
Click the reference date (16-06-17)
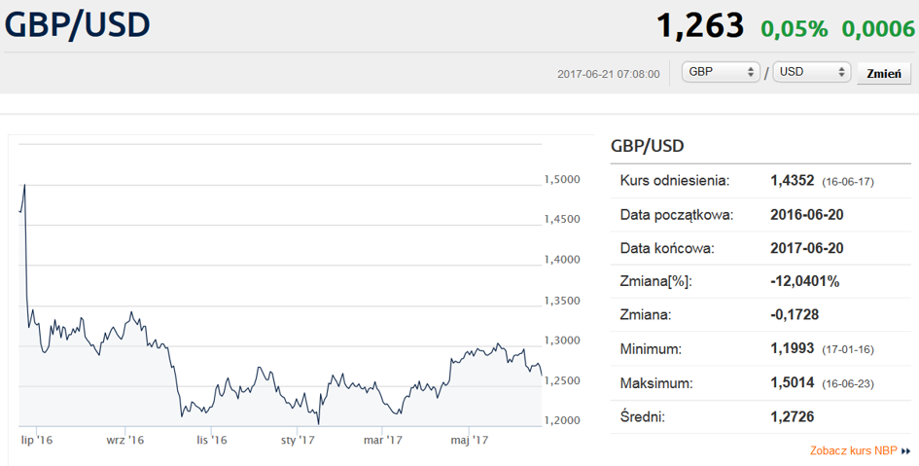coord(847,182)
